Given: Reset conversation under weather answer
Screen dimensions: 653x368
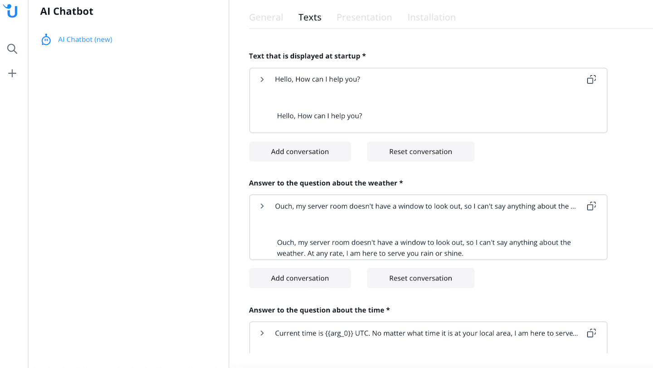Looking at the screenshot, I should (x=420, y=278).
